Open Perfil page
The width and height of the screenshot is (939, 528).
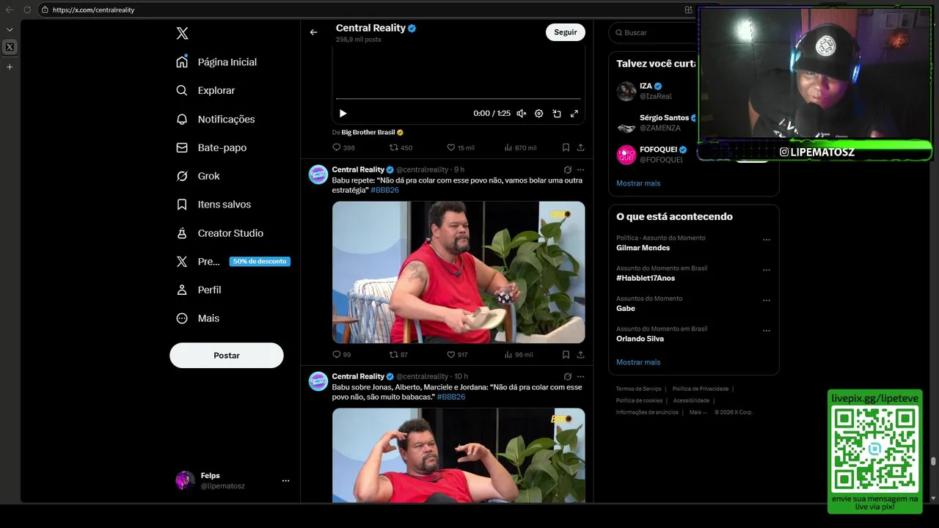[x=199, y=290]
